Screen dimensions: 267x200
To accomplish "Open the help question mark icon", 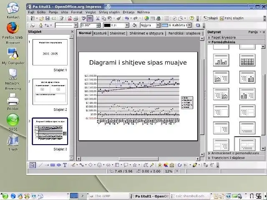I will [191, 18].
